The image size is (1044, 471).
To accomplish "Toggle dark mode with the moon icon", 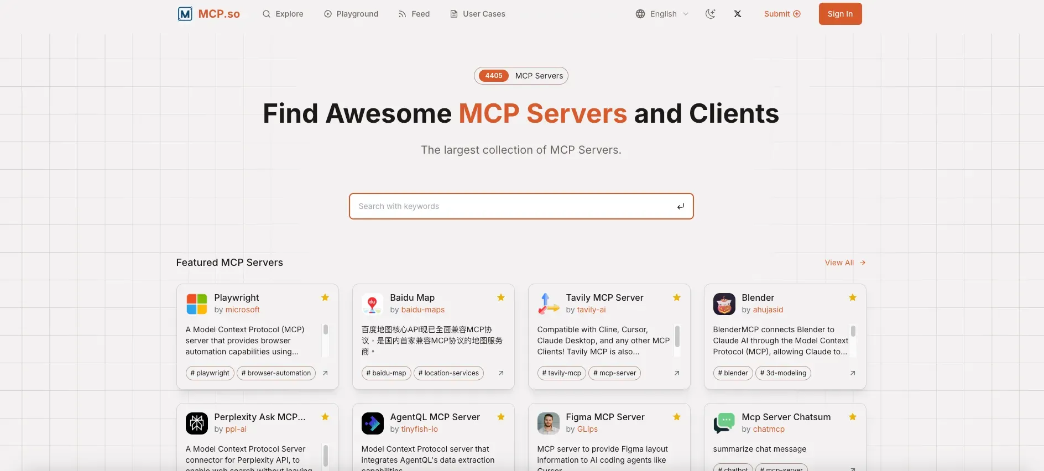I will click(x=711, y=14).
